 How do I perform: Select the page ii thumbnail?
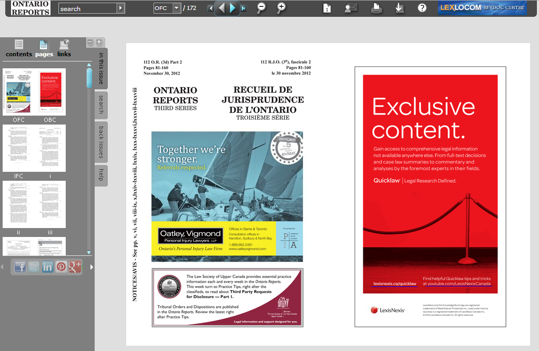tap(18, 205)
